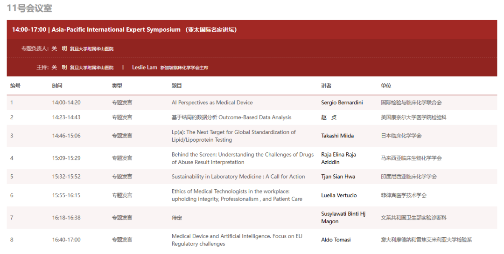Select time '15:09-15:29'
Viewport: 504px width, 254px height.
66,158
